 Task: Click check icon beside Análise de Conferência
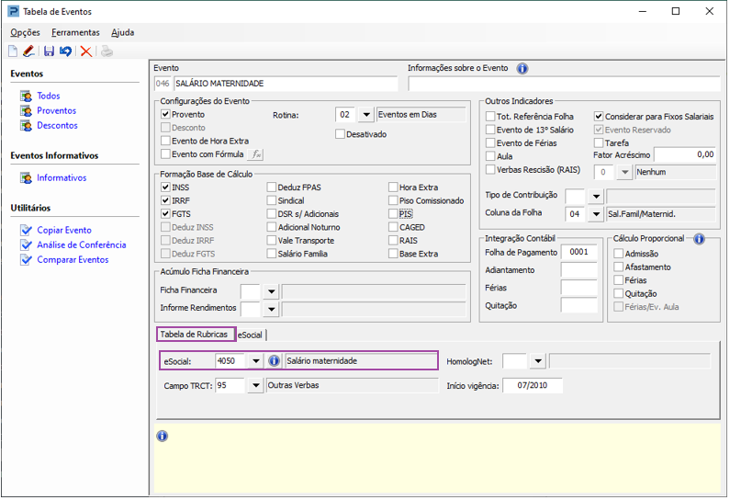point(26,245)
